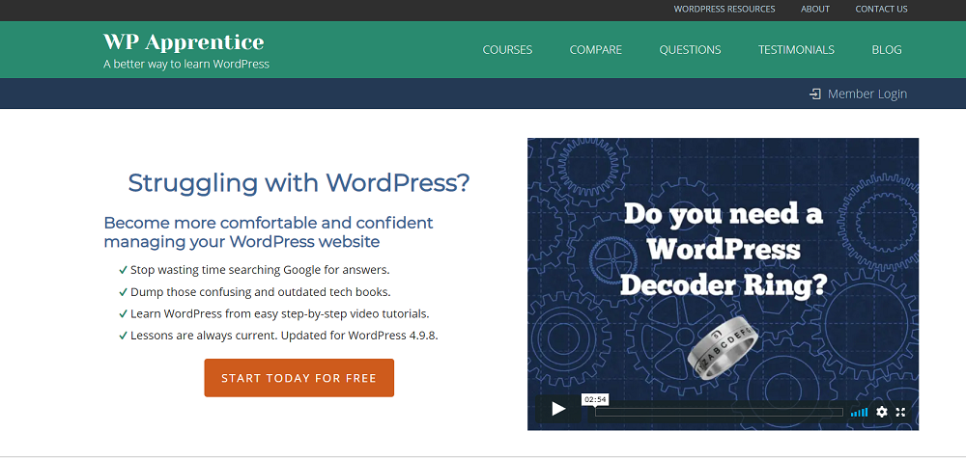This screenshot has height=458, width=966.
Task: Click the video thumbnail image
Action: pyautogui.click(x=723, y=260)
